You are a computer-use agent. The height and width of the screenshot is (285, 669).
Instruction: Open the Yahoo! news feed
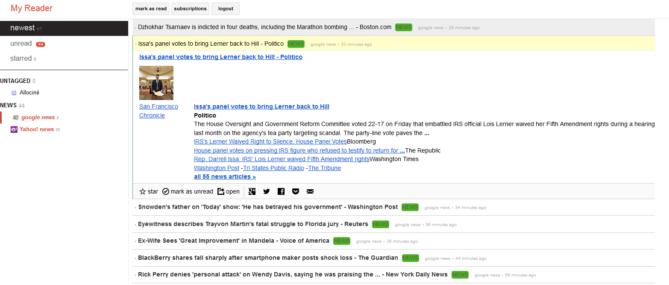click(37, 129)
